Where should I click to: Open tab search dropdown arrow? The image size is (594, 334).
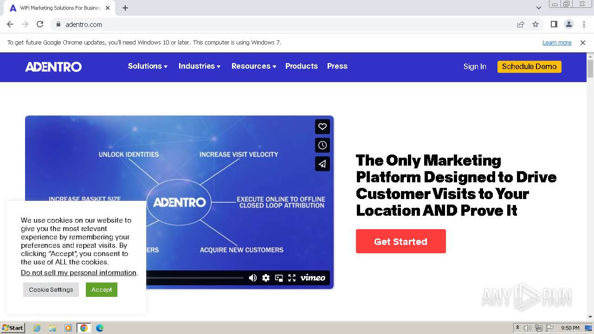pyautogui.click(x=539, y=8)
